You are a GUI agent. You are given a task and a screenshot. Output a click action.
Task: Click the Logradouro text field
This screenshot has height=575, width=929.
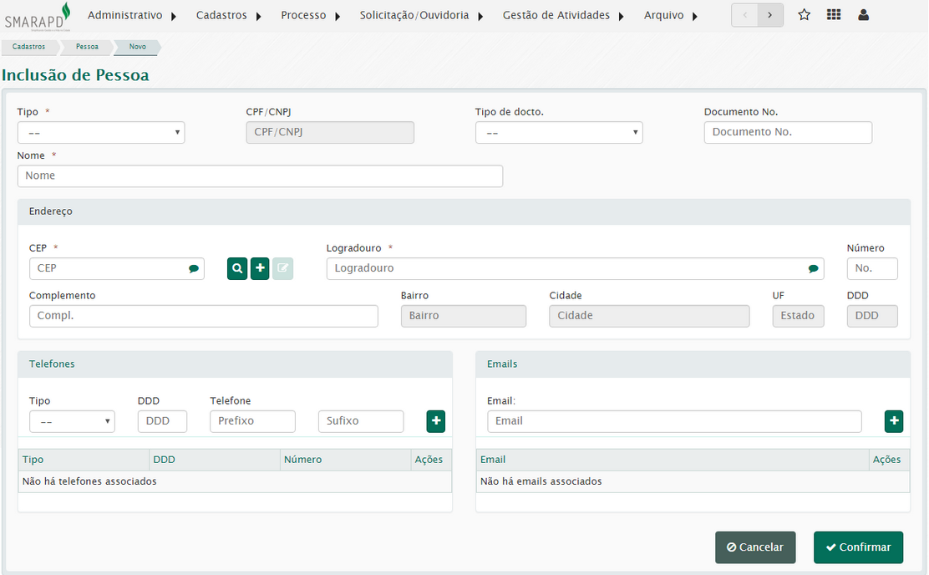click(x=568, y=268)
